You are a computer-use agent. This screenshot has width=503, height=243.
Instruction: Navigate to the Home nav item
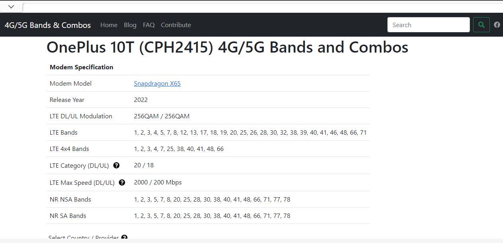point(108,25)
